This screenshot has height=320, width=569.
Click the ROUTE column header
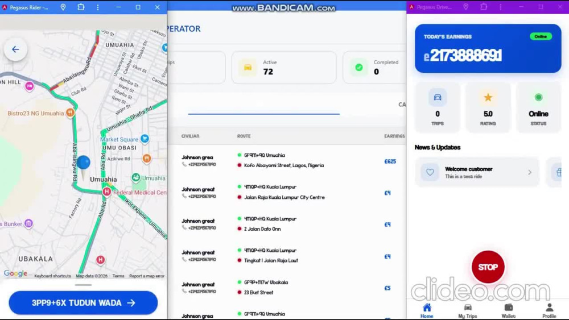coord(244,136)
